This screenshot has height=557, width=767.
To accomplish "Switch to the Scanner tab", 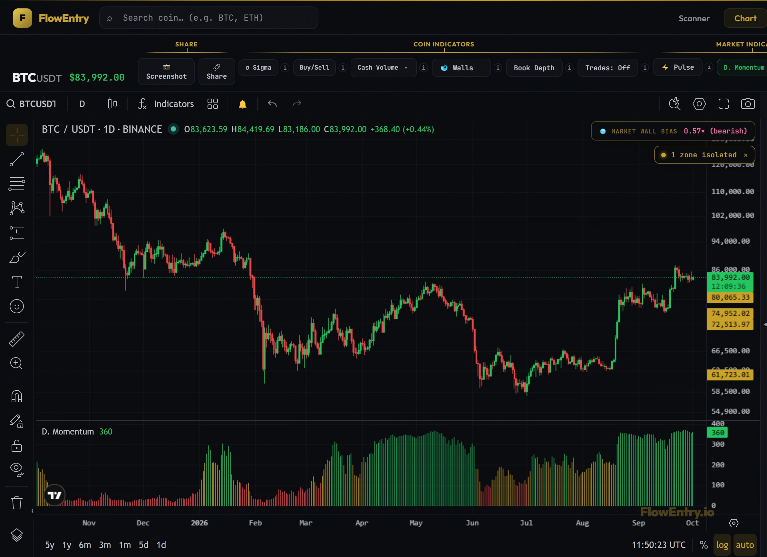I will [694, 19].
